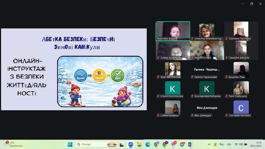This screenshot has width=265, height=149.
Task: Click Пошук search box in taskbar
Action: click(x=96, y=144)
